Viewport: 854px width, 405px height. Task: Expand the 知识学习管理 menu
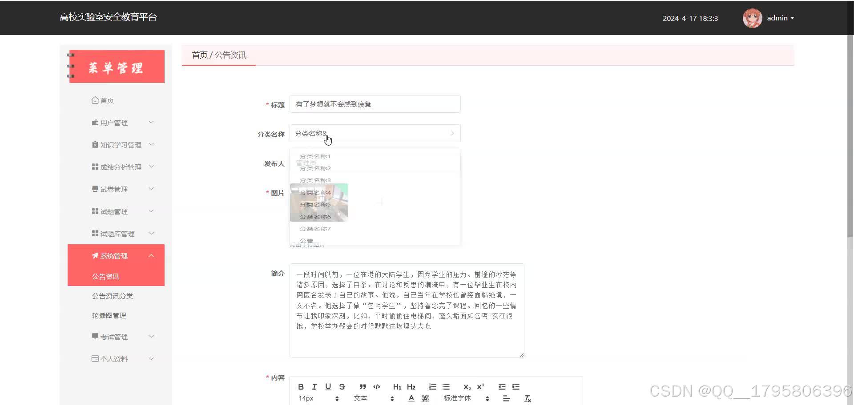click(x=116, y=145)
